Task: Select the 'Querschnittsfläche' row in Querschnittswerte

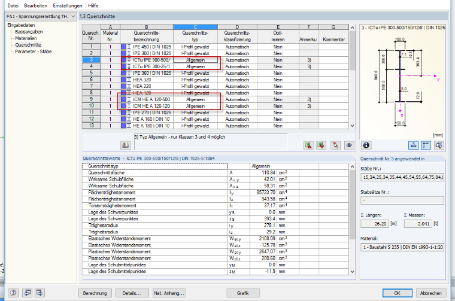Action: tap(216, 173)
